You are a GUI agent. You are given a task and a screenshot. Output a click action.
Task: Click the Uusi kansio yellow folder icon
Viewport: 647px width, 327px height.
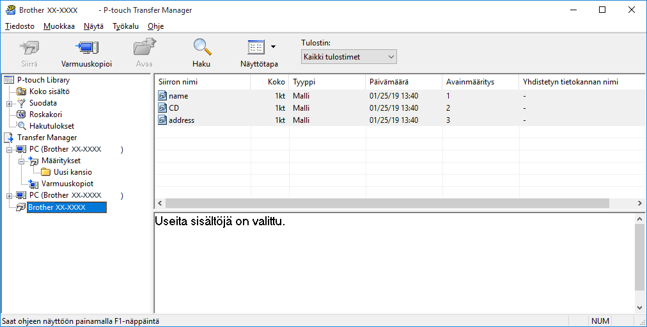pos(46,173)
